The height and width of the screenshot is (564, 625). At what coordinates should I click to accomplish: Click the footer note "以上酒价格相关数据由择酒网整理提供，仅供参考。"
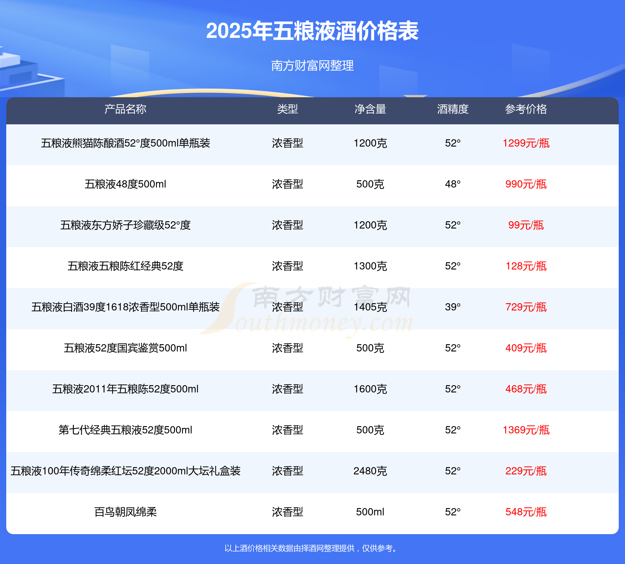point(311,548)
